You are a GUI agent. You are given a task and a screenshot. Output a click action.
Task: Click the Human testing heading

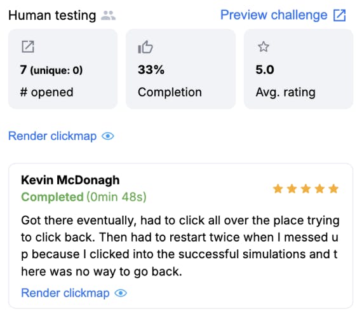tap(52, 16)
